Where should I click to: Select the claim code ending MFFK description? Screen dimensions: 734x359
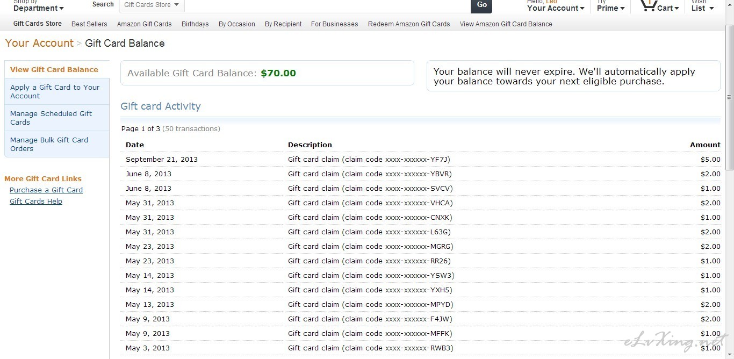pyautogui.click(x=370, y=333)
